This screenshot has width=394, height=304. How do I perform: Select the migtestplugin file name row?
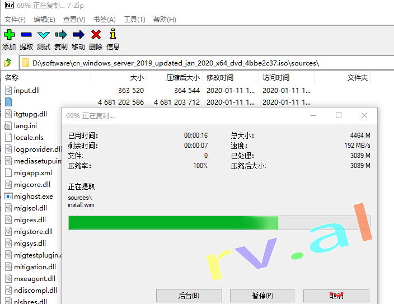pyautogui.click(x=37, y=255)
